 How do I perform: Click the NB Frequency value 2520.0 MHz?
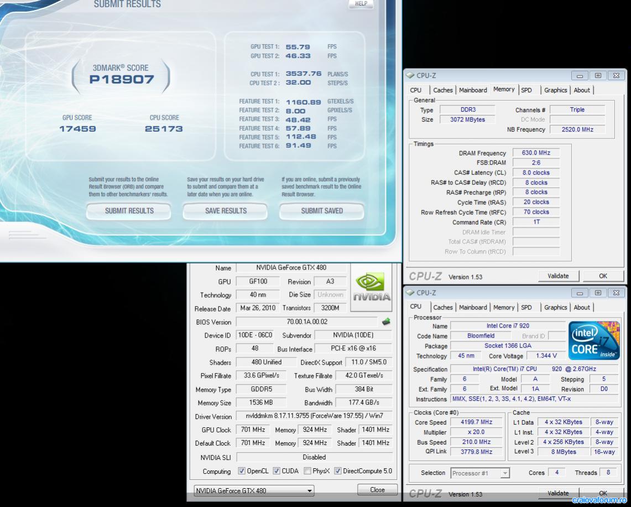[577, 130]
